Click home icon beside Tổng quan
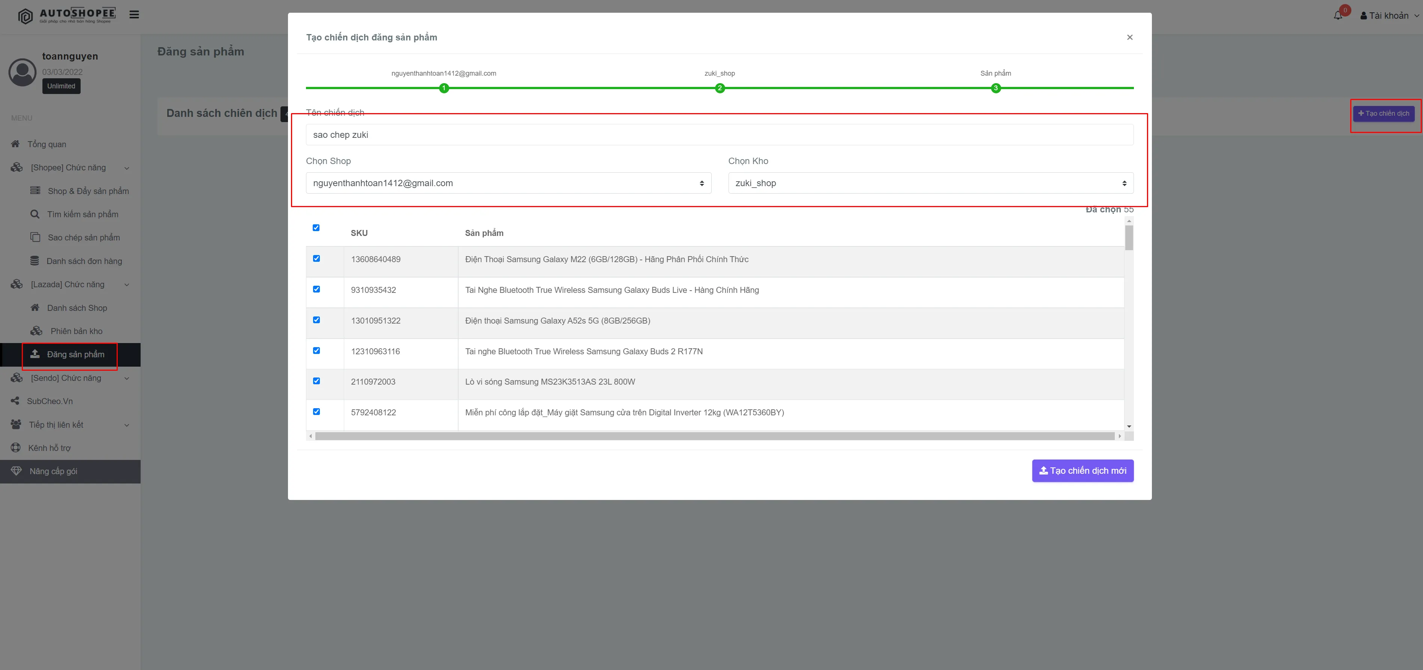The height and width of the screenshot is (670, 1423). (x=15, y=144)
